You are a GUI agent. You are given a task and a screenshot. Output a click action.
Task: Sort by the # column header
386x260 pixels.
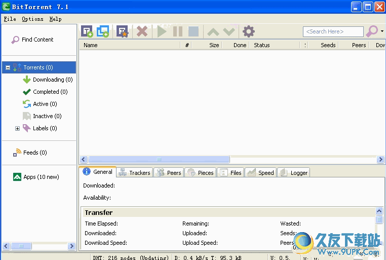click(186, 45)
